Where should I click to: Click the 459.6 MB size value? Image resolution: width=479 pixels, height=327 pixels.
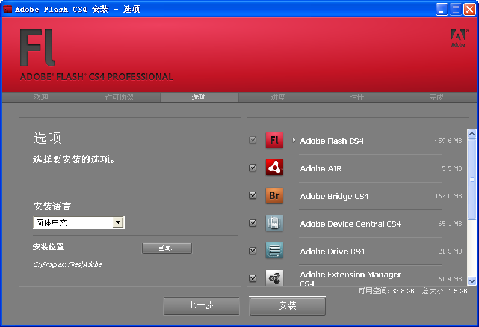(448, 141)
